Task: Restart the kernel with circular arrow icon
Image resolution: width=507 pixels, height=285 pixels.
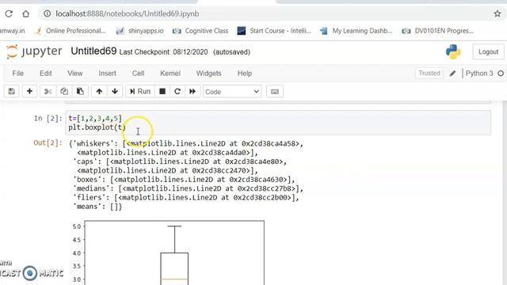Action: click(177, 92)
